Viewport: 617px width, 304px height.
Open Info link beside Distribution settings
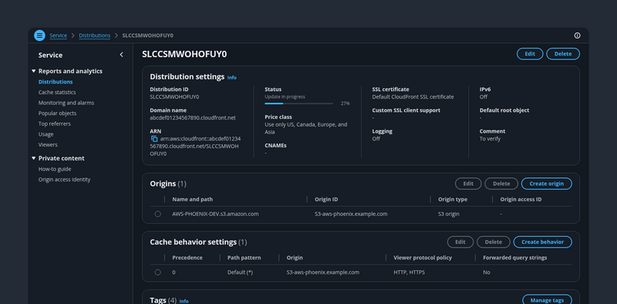[232, 78]
